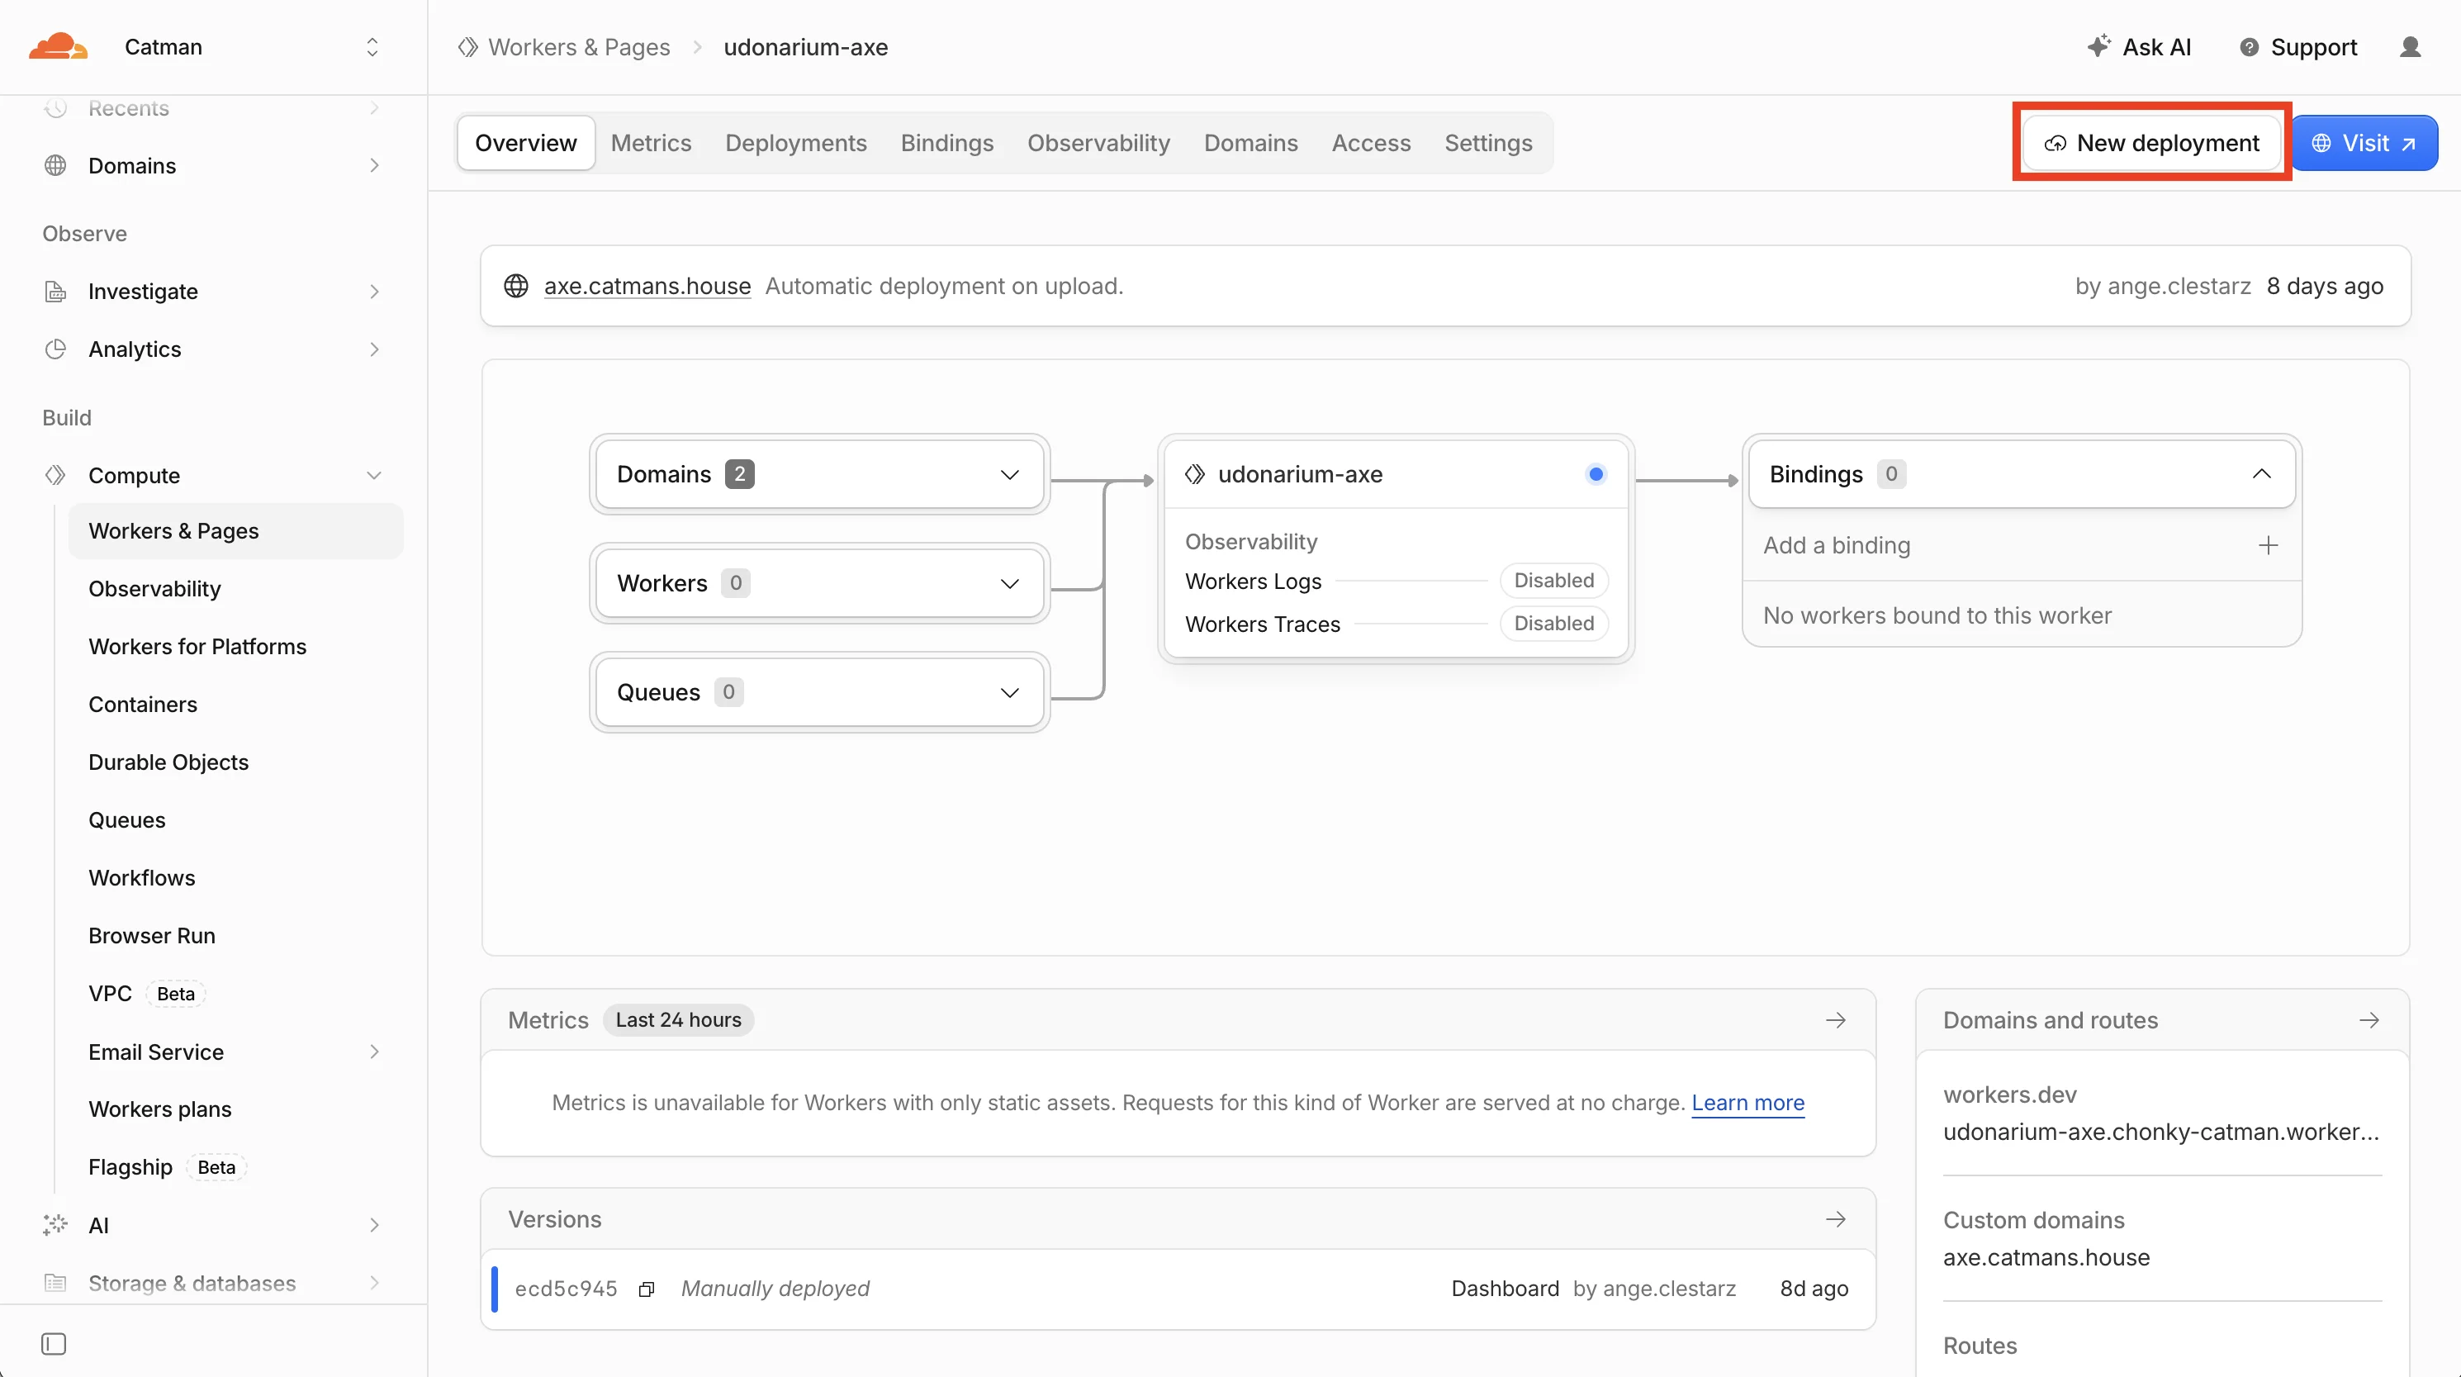This screenshot has height=1377, width=2461.
Task: Click the udonarium-axe worker node icon
Action: coord(1194,474)
